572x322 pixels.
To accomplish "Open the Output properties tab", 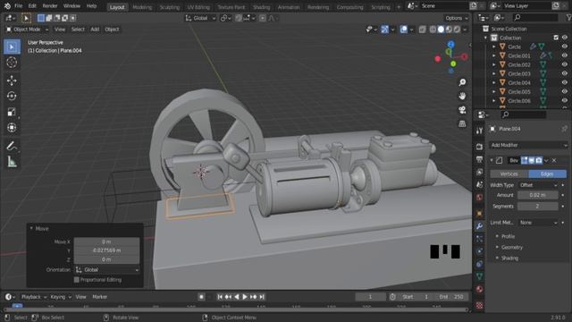I will click(x=479, y=159).
